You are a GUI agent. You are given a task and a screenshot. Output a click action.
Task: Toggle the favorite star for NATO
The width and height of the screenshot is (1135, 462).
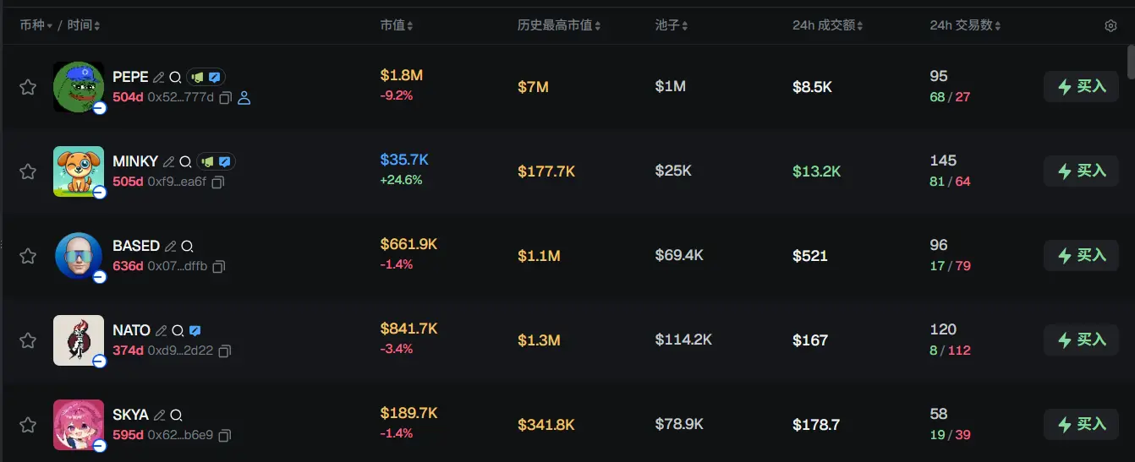click(28, 340)
